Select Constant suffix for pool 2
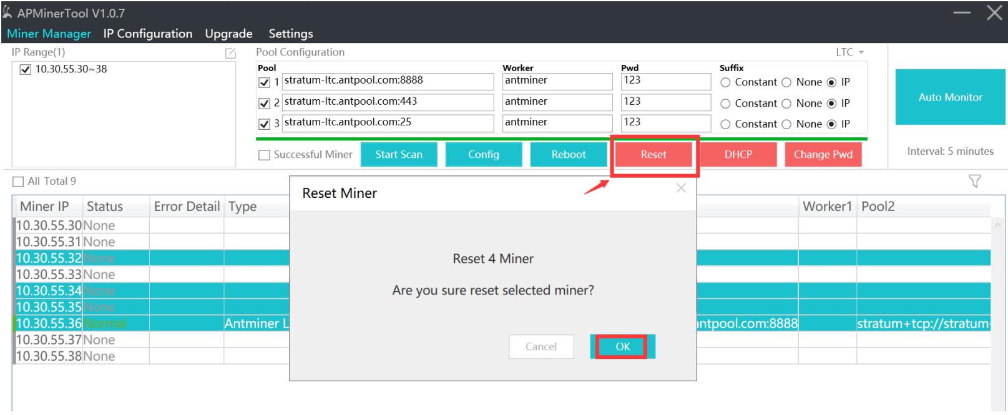This screenshot has width=1008, height=415. coord(725,104)
